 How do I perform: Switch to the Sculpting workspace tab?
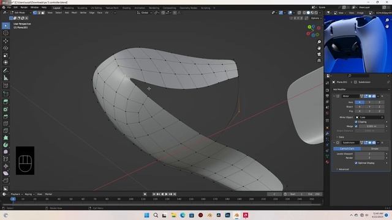(x=82, y=8)
